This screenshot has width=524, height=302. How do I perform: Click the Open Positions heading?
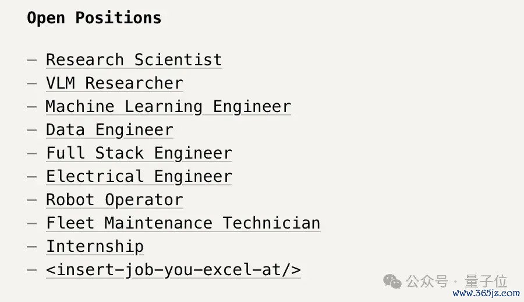94,17
